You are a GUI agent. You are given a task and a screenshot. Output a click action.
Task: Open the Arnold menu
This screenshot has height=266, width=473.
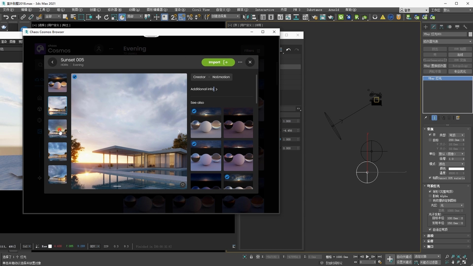(334, 10)
